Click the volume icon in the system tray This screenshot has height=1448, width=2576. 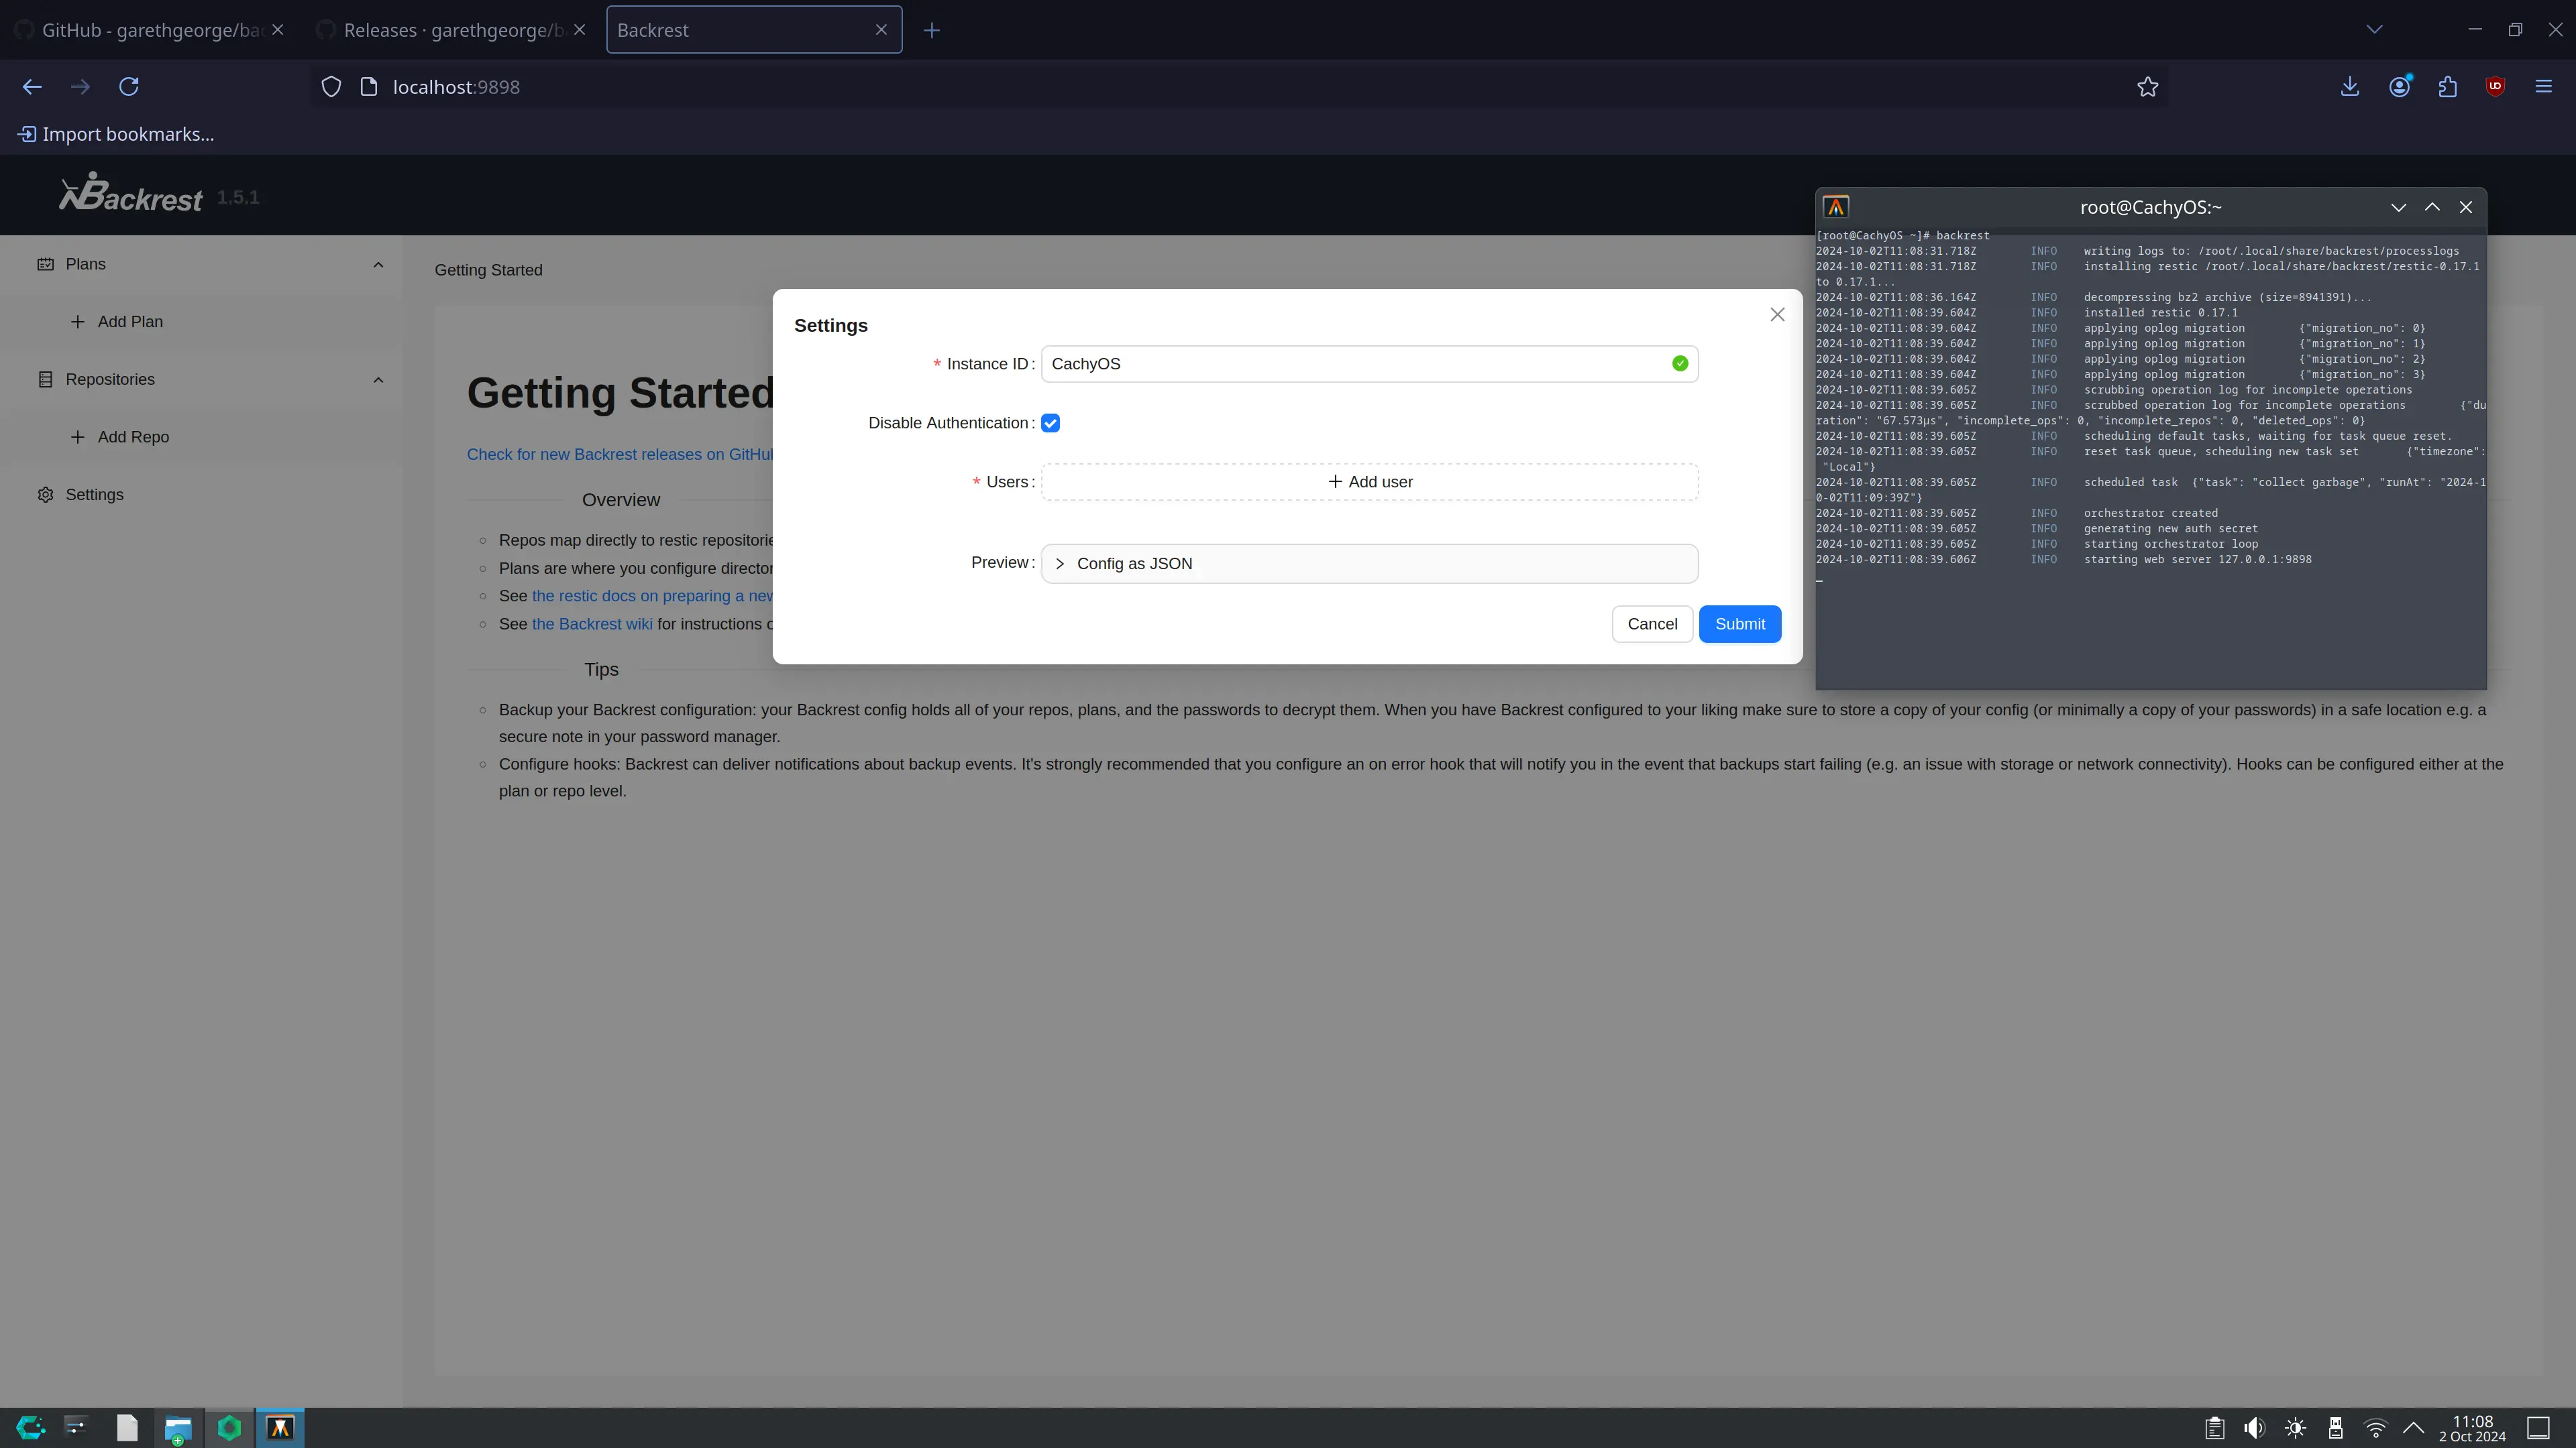tap(2254, 1428)
